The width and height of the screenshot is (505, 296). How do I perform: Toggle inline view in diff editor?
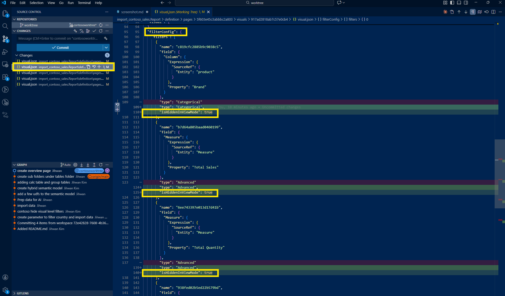(x=493, y=12)
